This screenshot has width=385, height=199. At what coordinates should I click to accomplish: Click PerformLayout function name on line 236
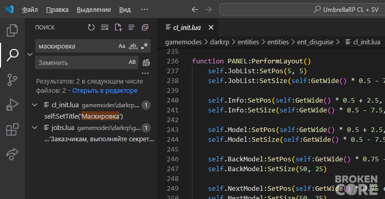[278, 61]
